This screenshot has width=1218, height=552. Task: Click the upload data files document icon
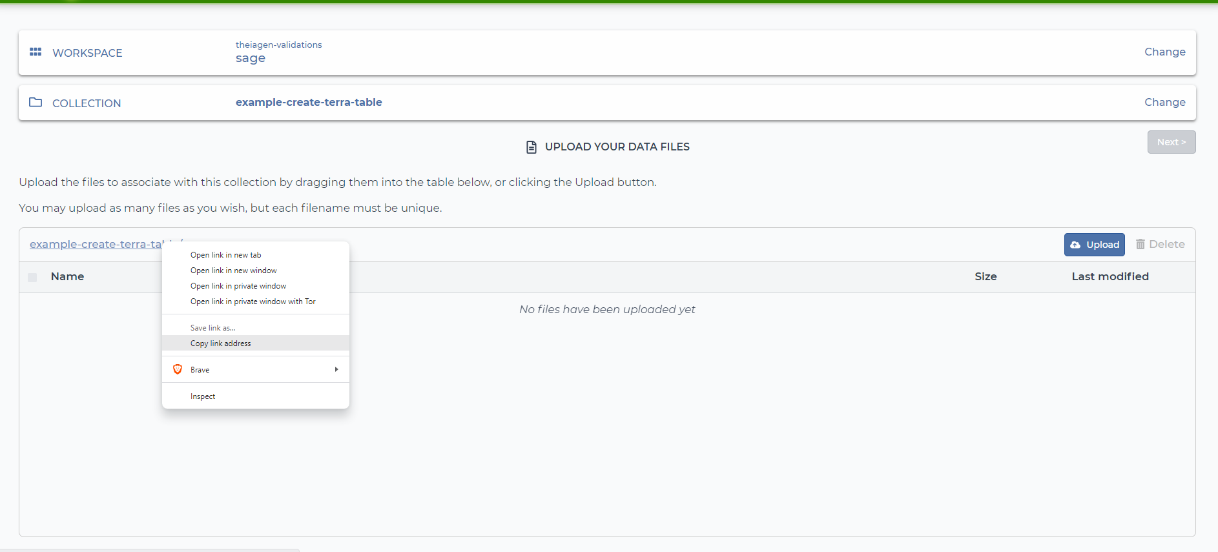(x=532, y=147)
